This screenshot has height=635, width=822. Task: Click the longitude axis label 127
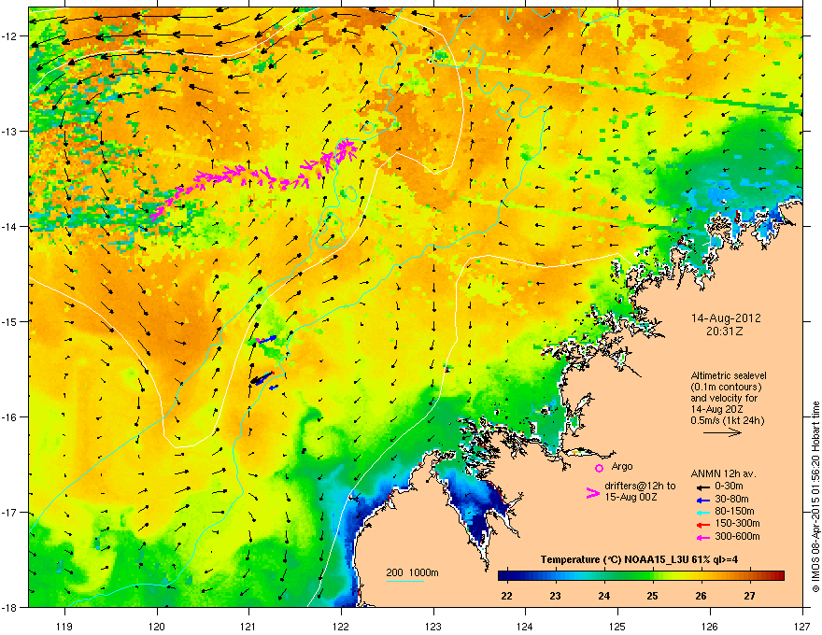[802, 626]
